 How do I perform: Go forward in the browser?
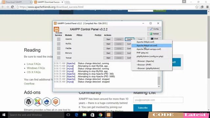8,7
